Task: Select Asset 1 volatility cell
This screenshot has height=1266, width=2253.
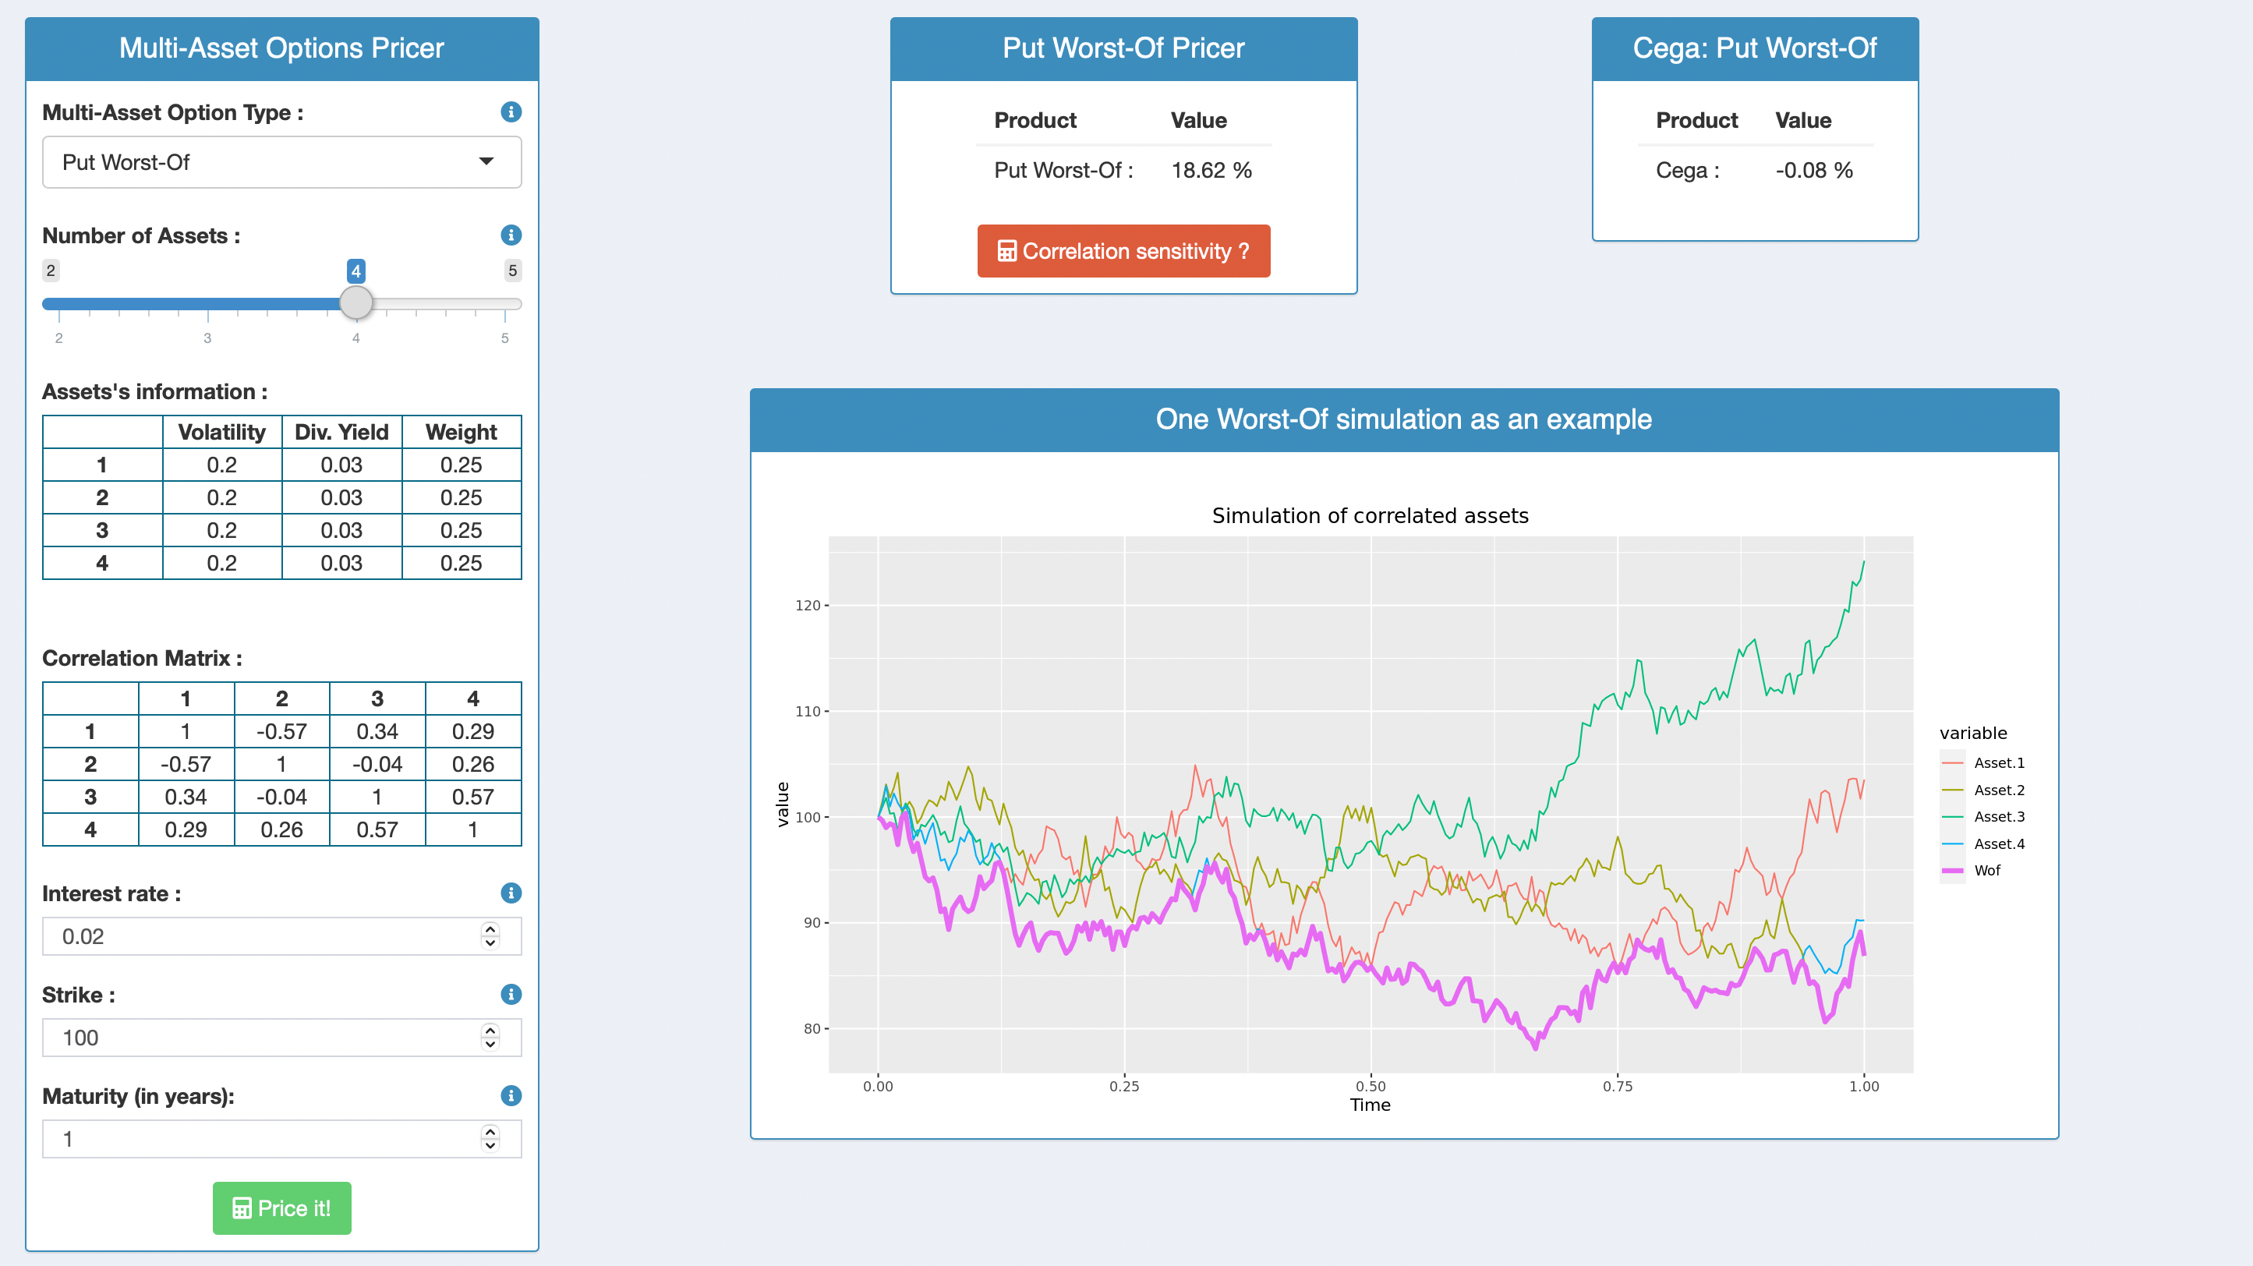Action: point(221,465)
